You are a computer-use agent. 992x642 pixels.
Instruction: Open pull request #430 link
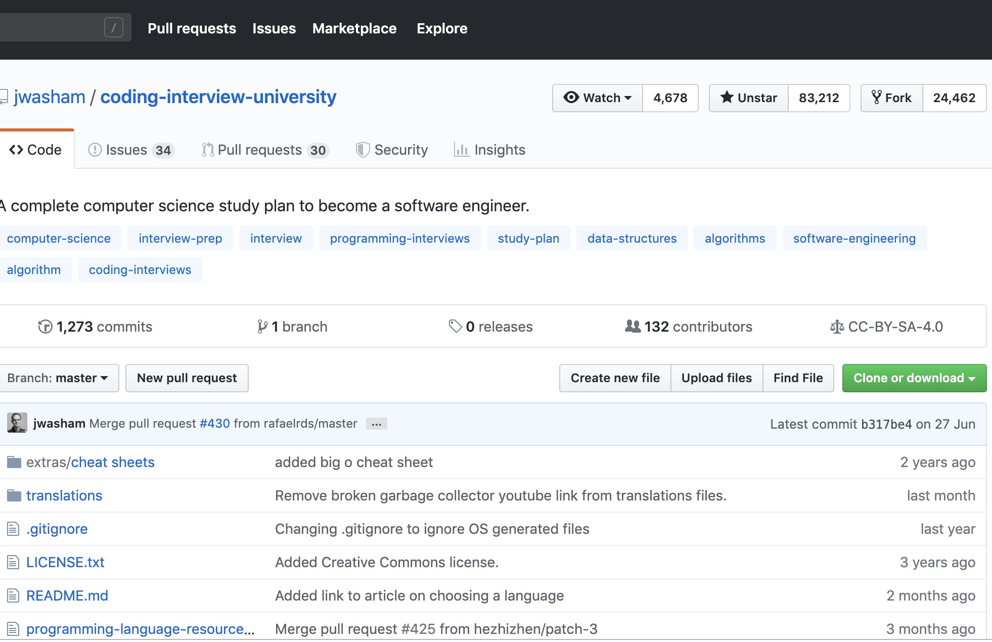(215, 423)
